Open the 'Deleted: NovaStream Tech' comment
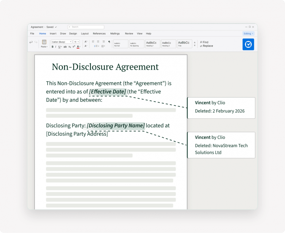This screenshot has width=285, height=233. click(221, 145)
